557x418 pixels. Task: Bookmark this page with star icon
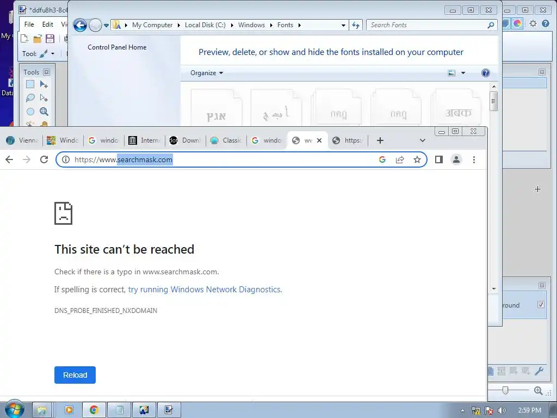[417, 159]
